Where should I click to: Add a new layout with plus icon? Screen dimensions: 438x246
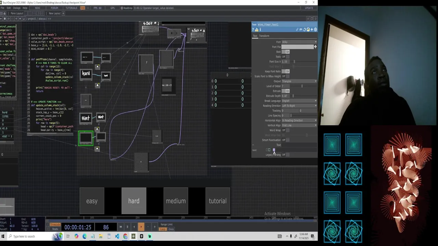point(63,13)
